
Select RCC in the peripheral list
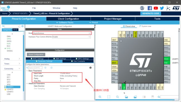tap(9, 46)
